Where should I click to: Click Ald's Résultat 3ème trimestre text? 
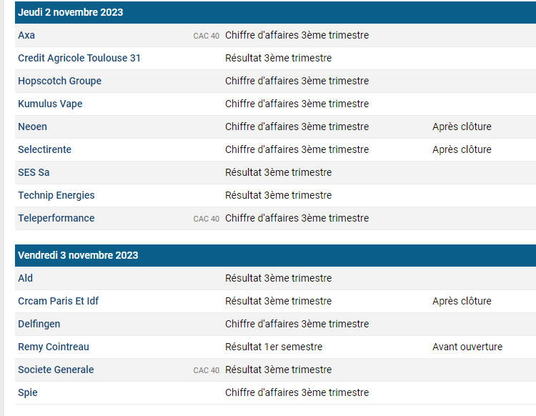[279, 278]
